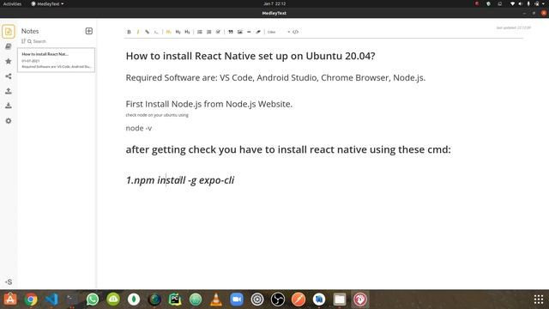Open the date and time panel 'Jan 7 22:12'
Viewport: 549px width, 309px height.
click(x=274, y=3)
